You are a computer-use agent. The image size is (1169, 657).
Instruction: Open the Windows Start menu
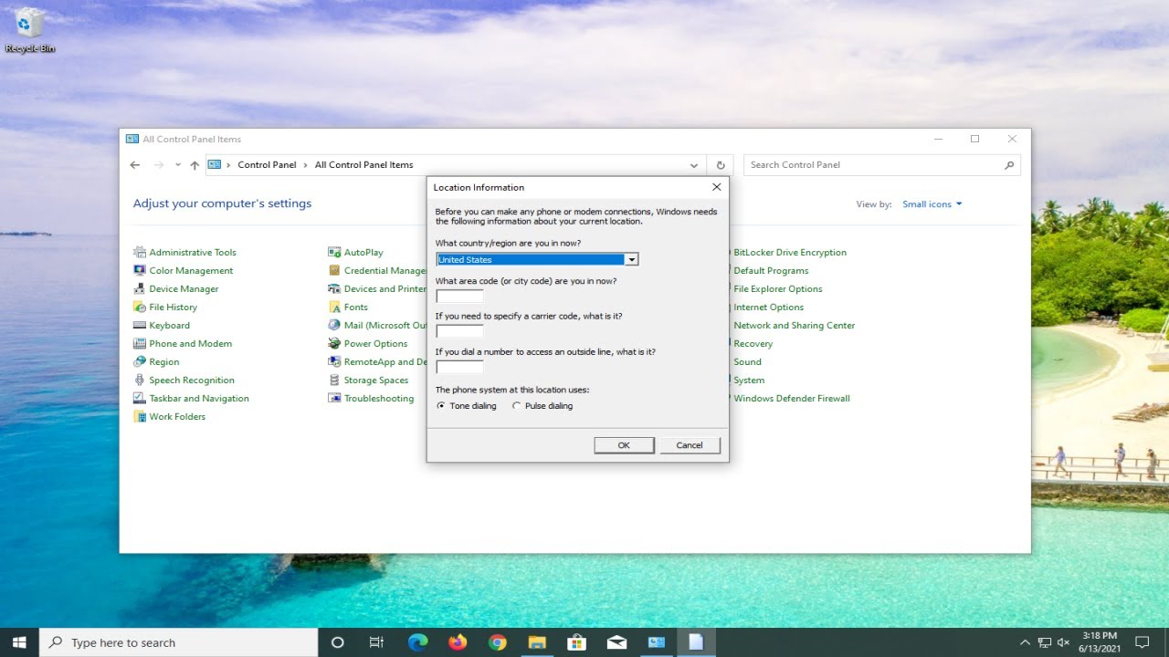coord(19,642)
